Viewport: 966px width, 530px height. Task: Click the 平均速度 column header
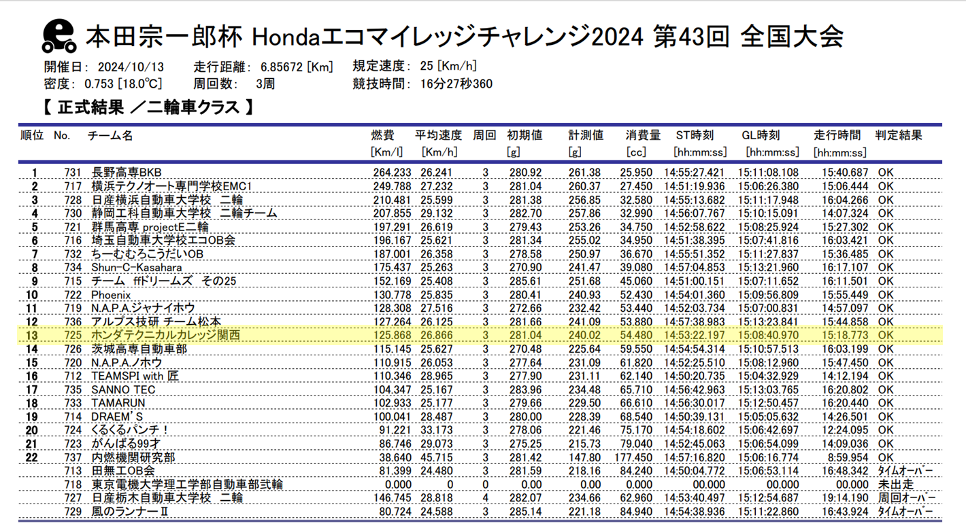(438, 136)
